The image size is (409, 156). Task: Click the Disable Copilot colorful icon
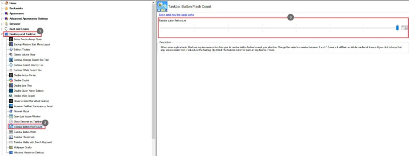[x=11, y=81]
